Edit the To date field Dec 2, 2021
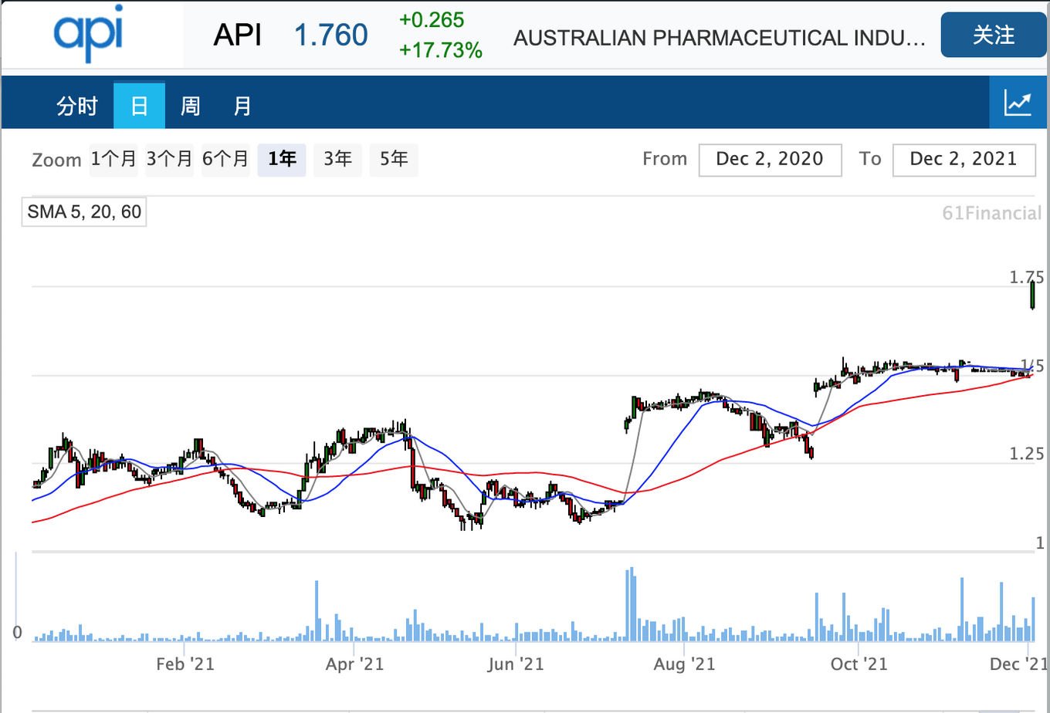The height and width of the screenshot is (713, 1050). (964, 160)
